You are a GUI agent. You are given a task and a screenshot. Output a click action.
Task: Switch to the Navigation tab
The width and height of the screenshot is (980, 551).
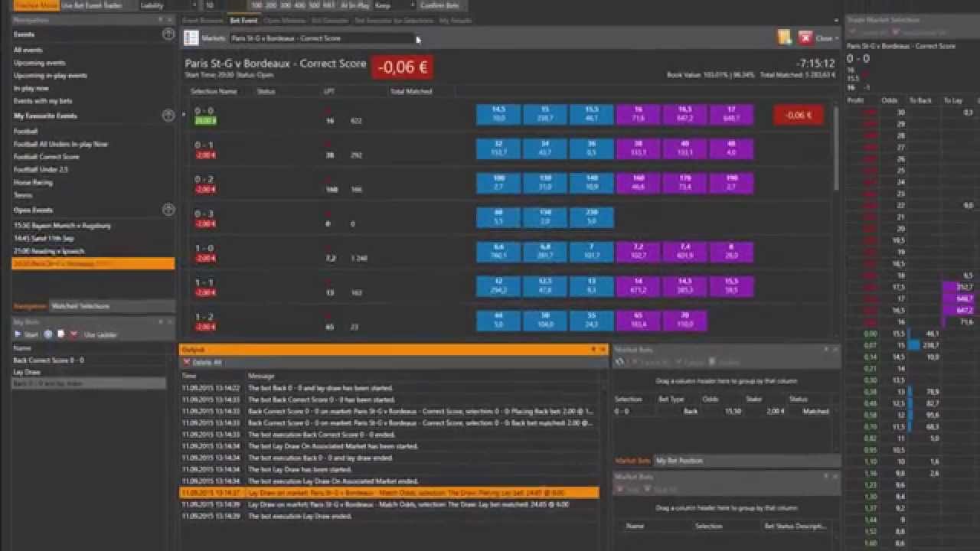[31, 306]
